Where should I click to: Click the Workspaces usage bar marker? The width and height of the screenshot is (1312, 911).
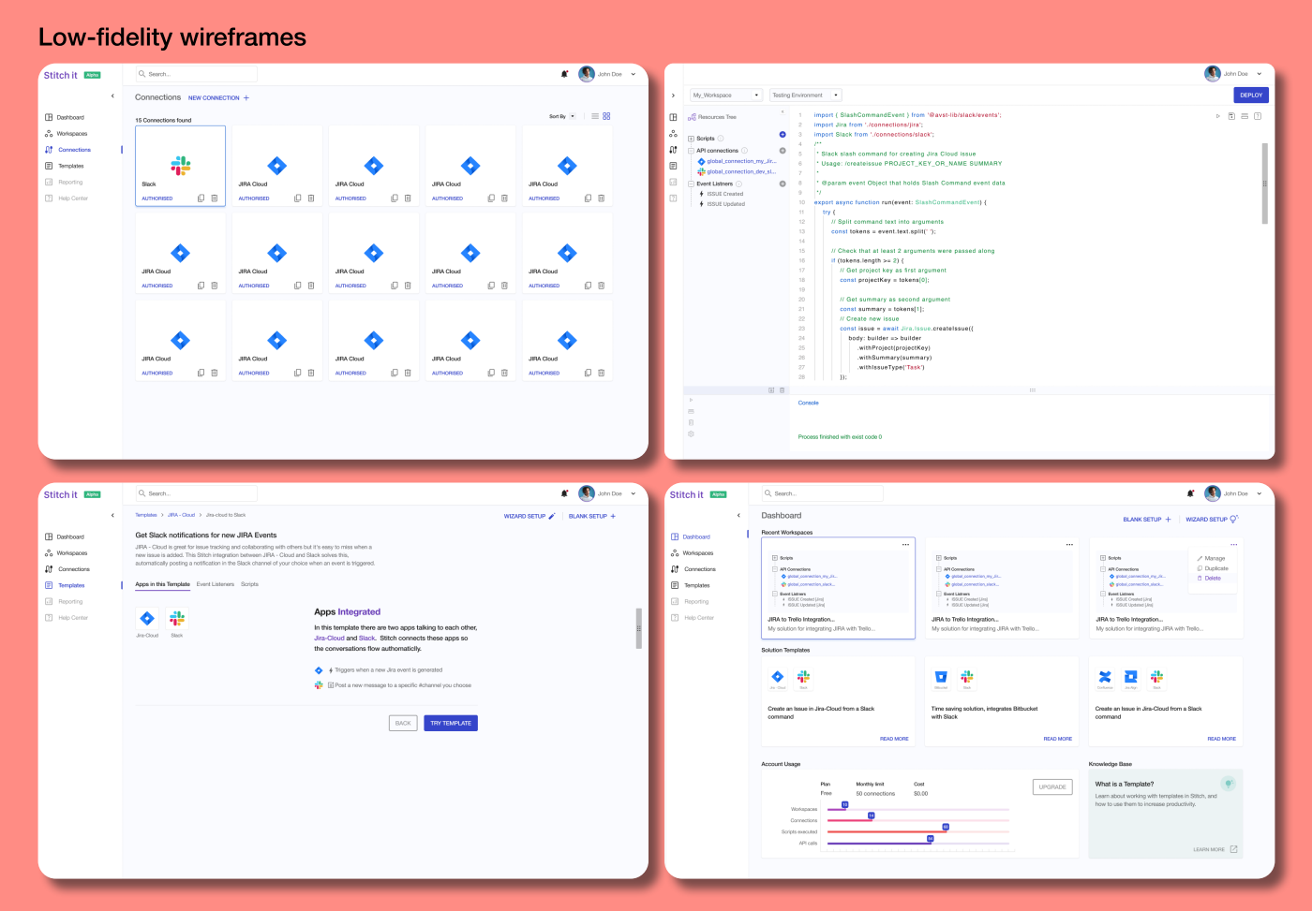(x=844, y=805)
